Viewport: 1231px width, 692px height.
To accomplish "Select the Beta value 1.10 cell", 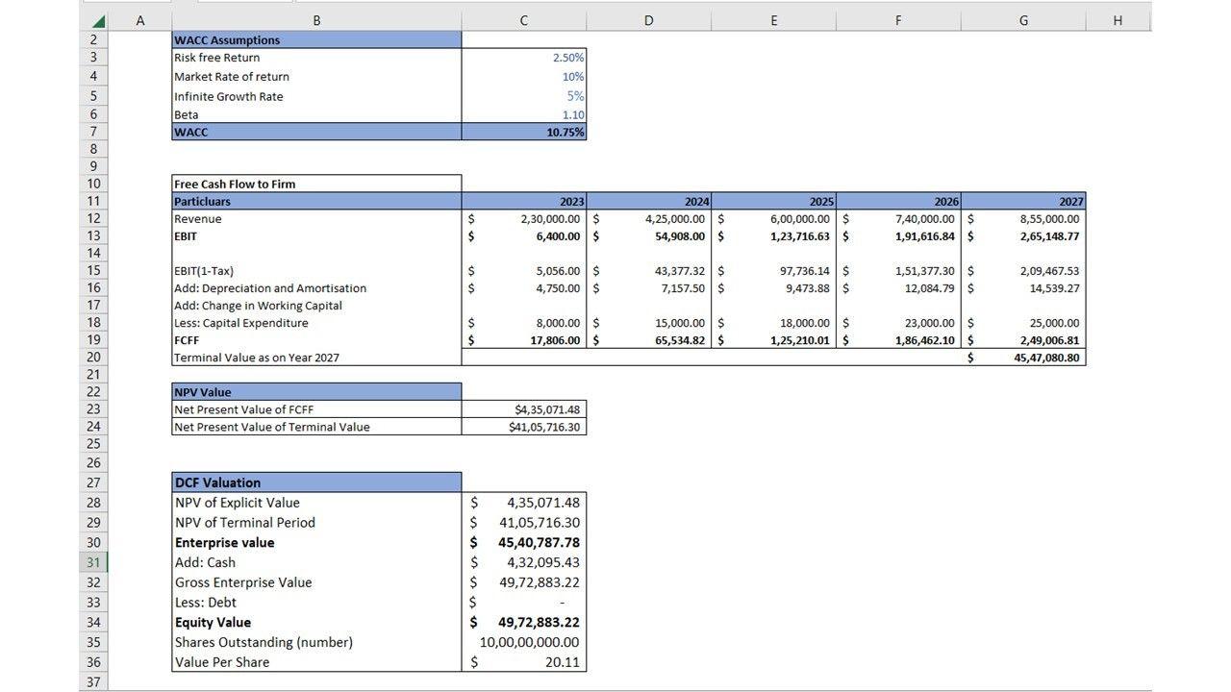I will tap(524, 114).
